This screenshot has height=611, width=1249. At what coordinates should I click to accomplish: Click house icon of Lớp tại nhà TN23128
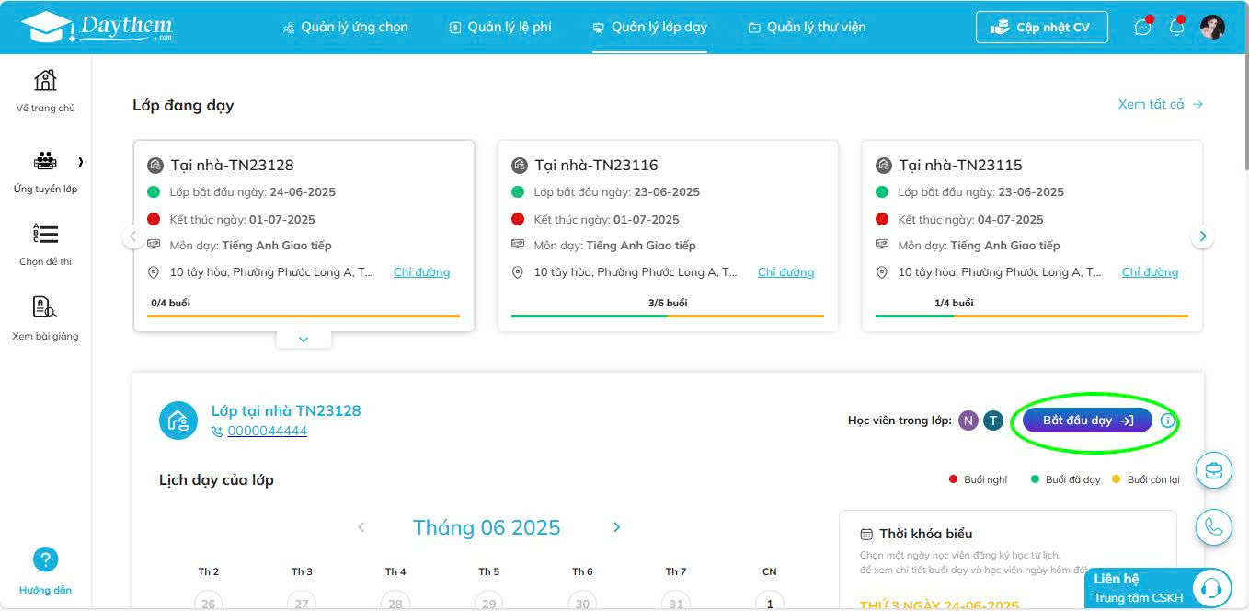pos(178,421)
